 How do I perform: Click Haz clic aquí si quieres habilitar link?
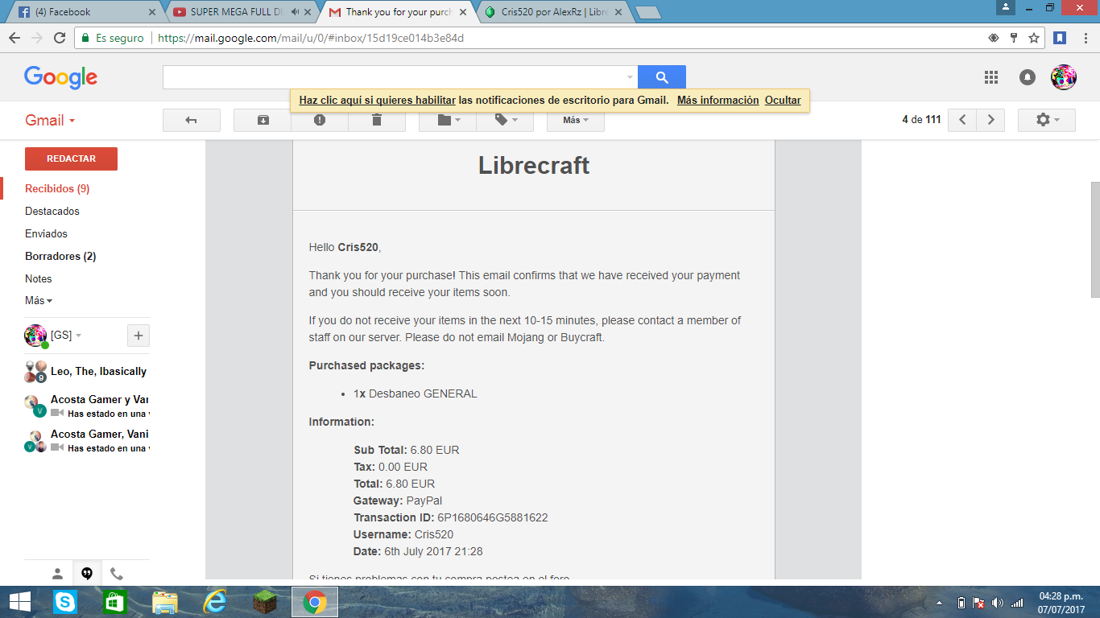pyautogui.click(x=377, y=101)
